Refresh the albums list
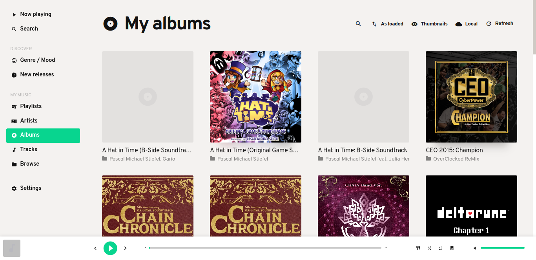The height and width of the screenshot is (260, 536). [x=500, y=23]
